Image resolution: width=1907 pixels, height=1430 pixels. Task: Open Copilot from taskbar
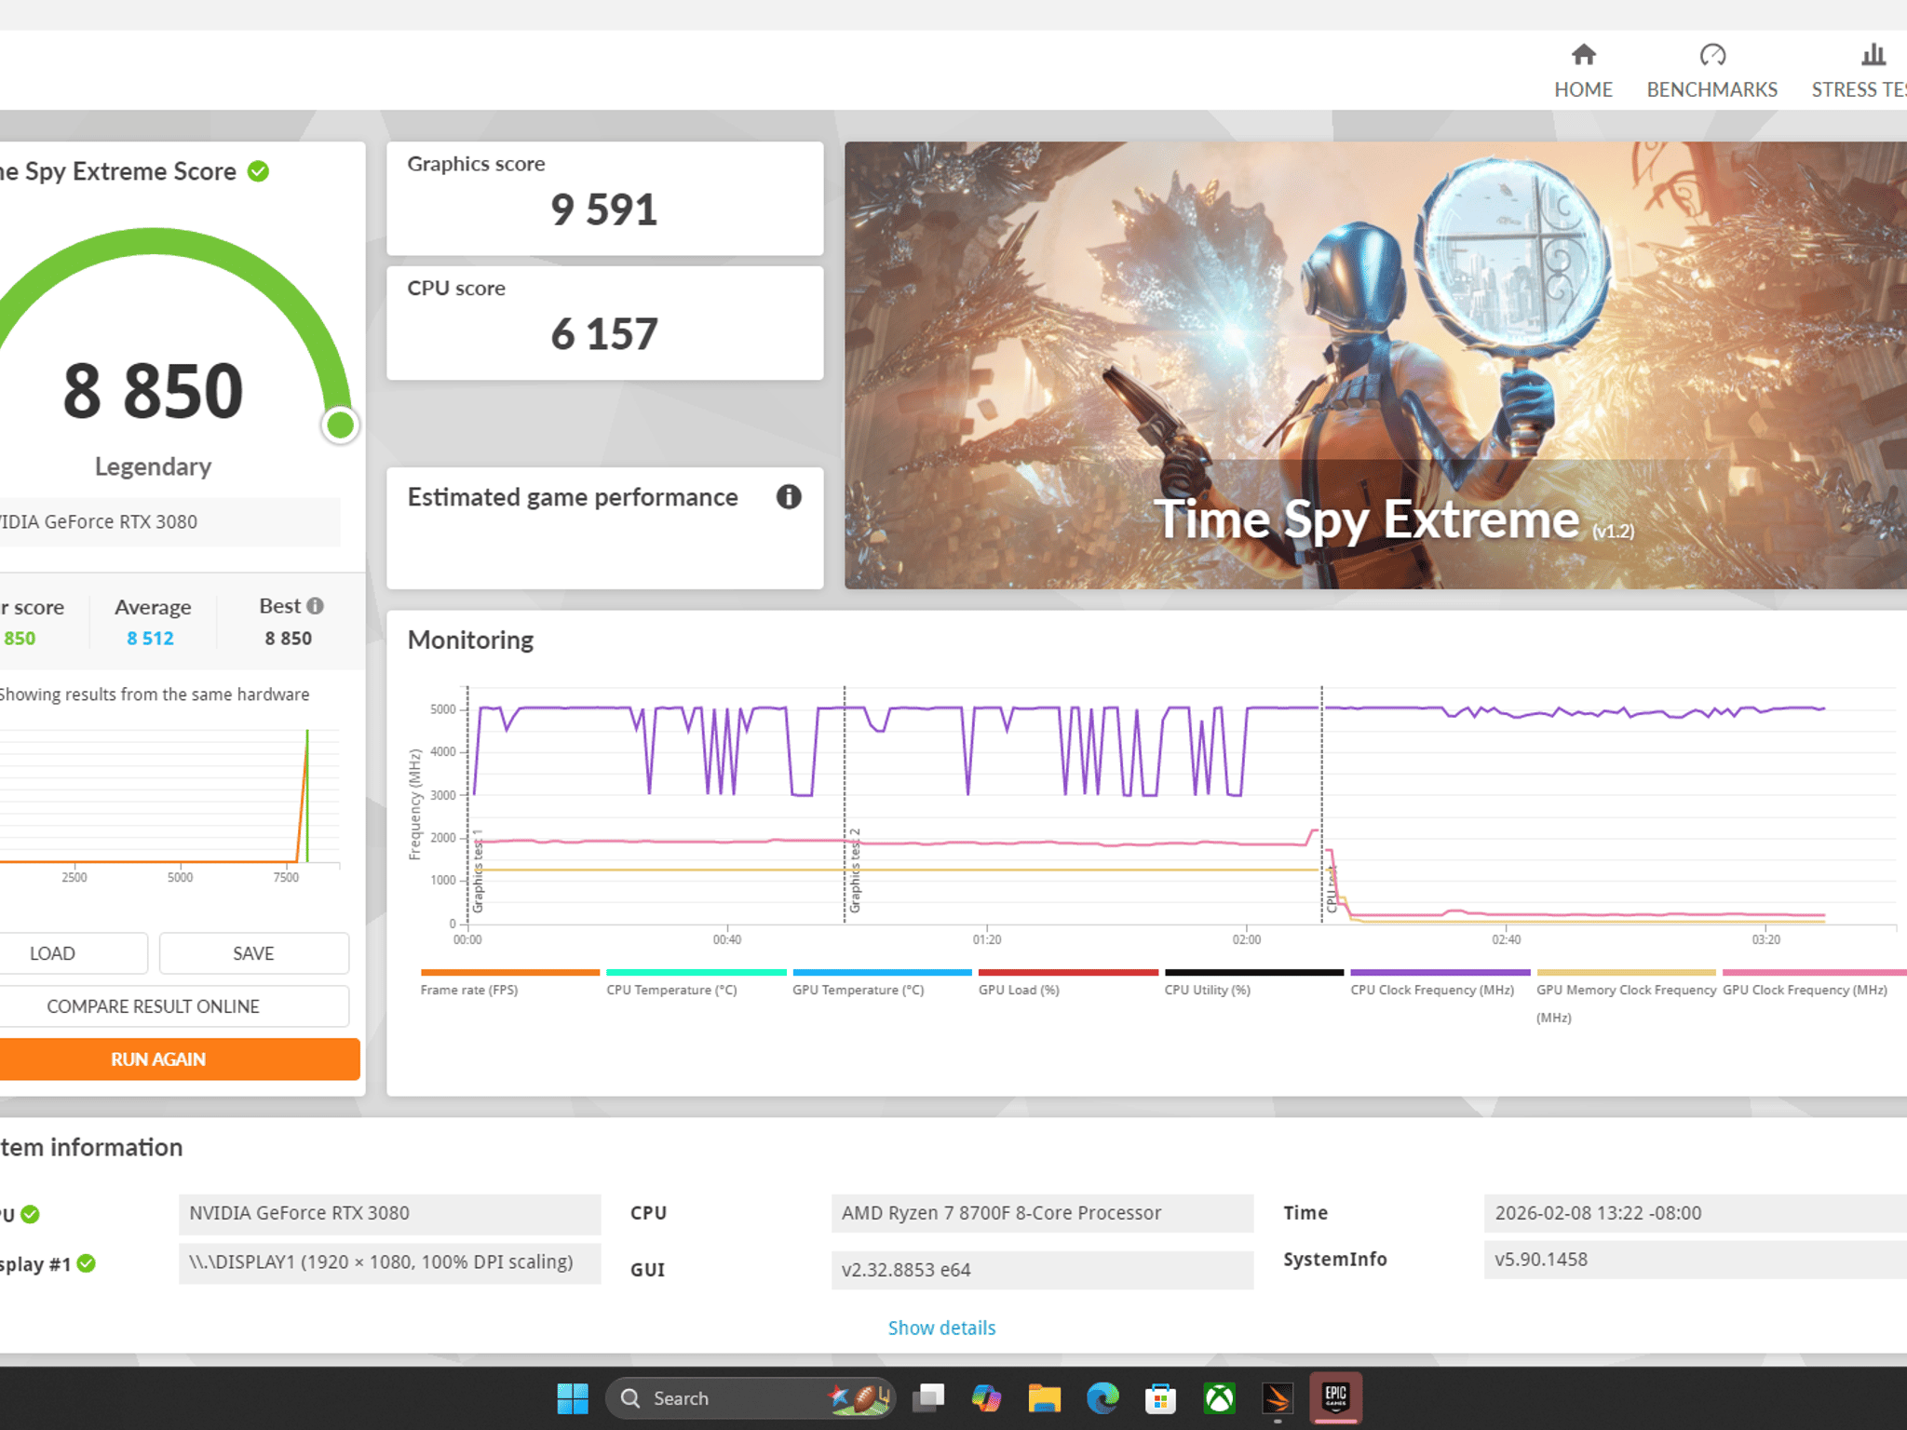point(986,1398)
